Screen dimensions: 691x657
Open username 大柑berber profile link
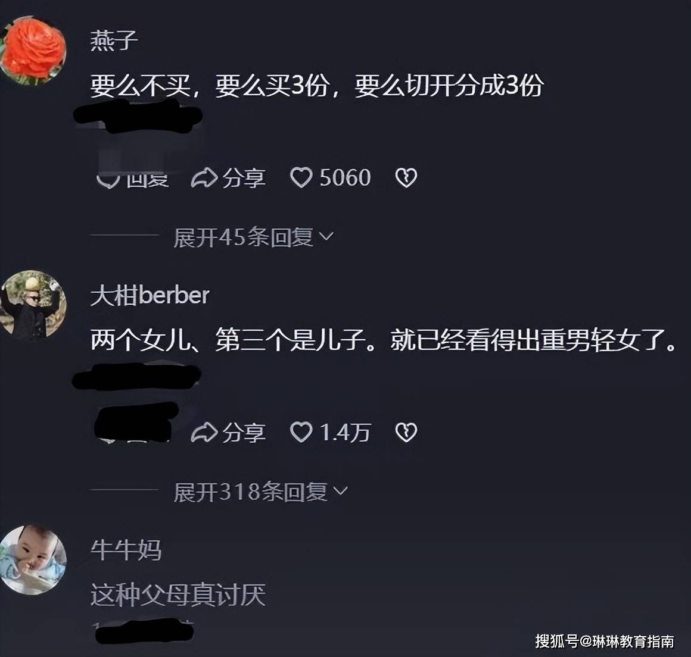(x=150, y=295)
